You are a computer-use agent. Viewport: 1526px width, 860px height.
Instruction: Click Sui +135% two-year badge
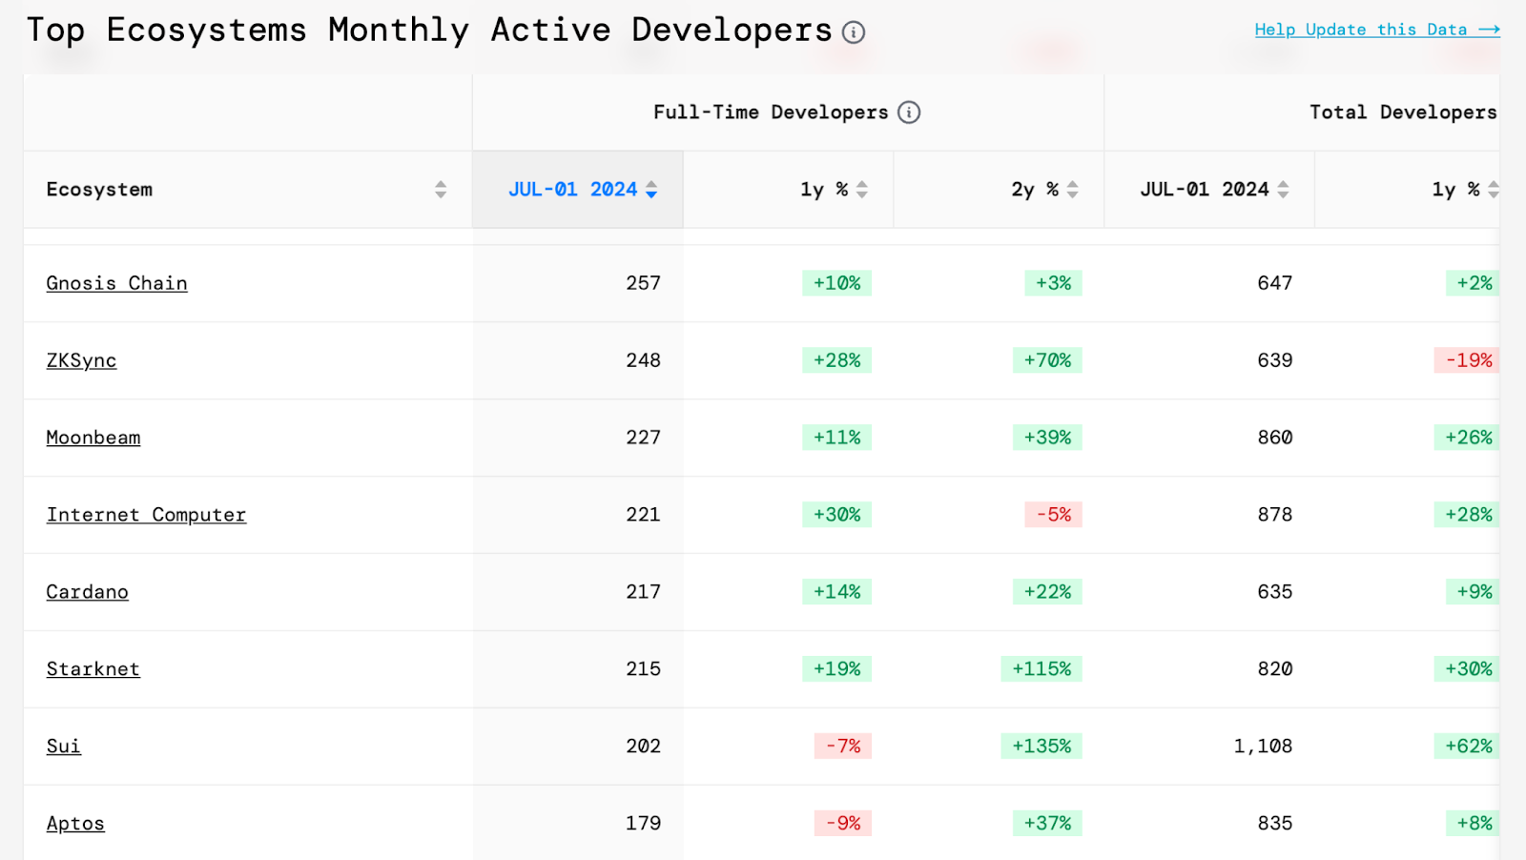click(x=1041, y=747)
